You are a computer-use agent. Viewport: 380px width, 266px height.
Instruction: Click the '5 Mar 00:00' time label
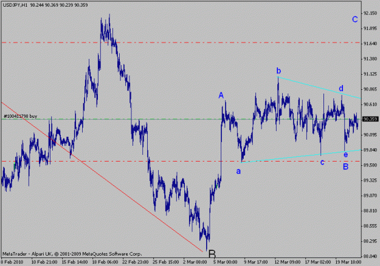pos(226,262)
